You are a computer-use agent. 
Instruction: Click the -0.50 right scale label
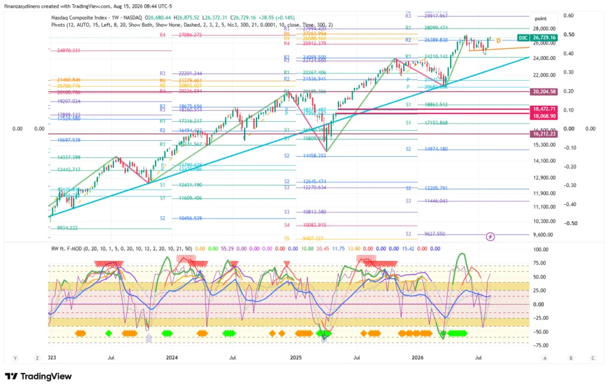(x=570, y=223)
